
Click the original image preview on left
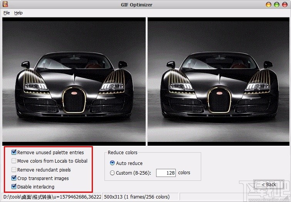74,81
